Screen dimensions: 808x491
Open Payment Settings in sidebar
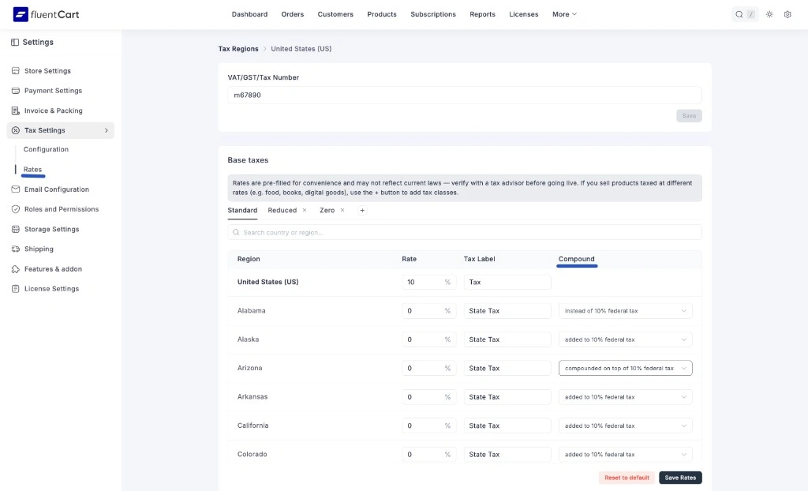[53, 91]
